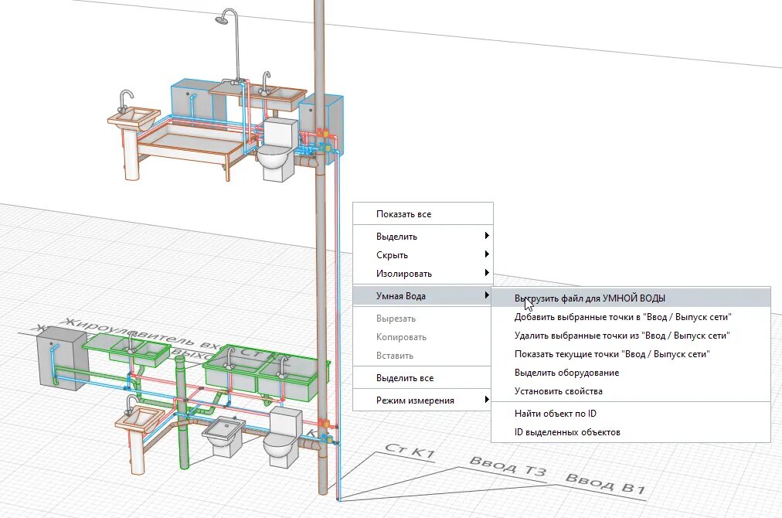Choose 'Найти объект по ID'
The height and width of the screenshot is (518, 782).
(631, 413)
